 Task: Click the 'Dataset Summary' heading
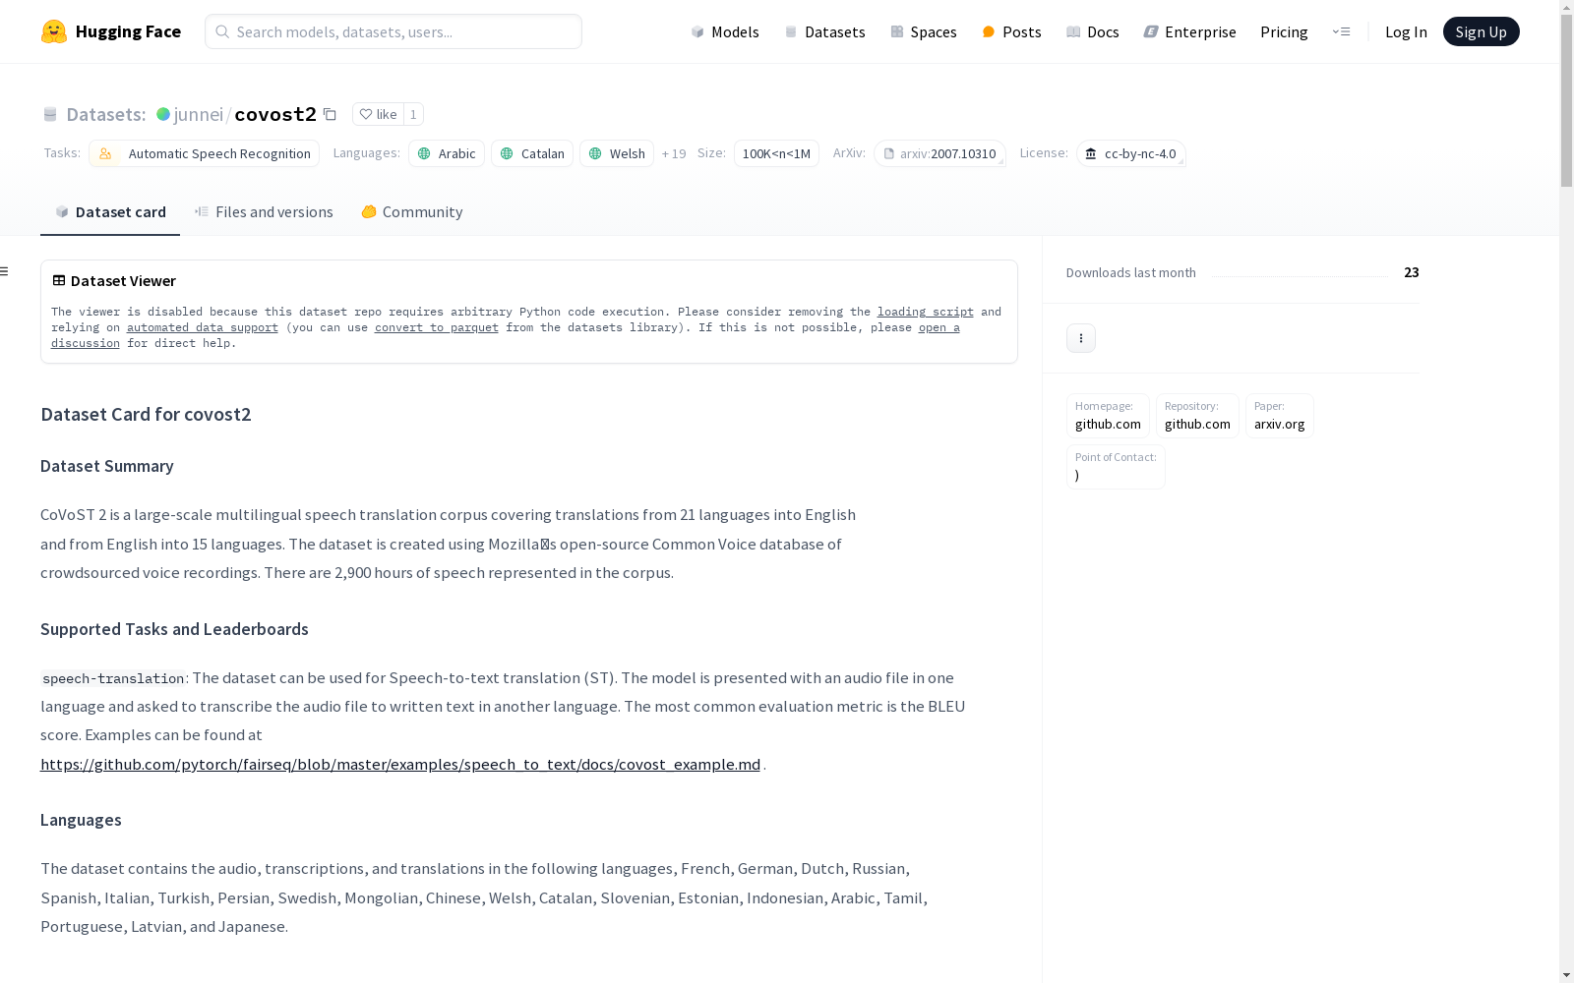(107, 466)
